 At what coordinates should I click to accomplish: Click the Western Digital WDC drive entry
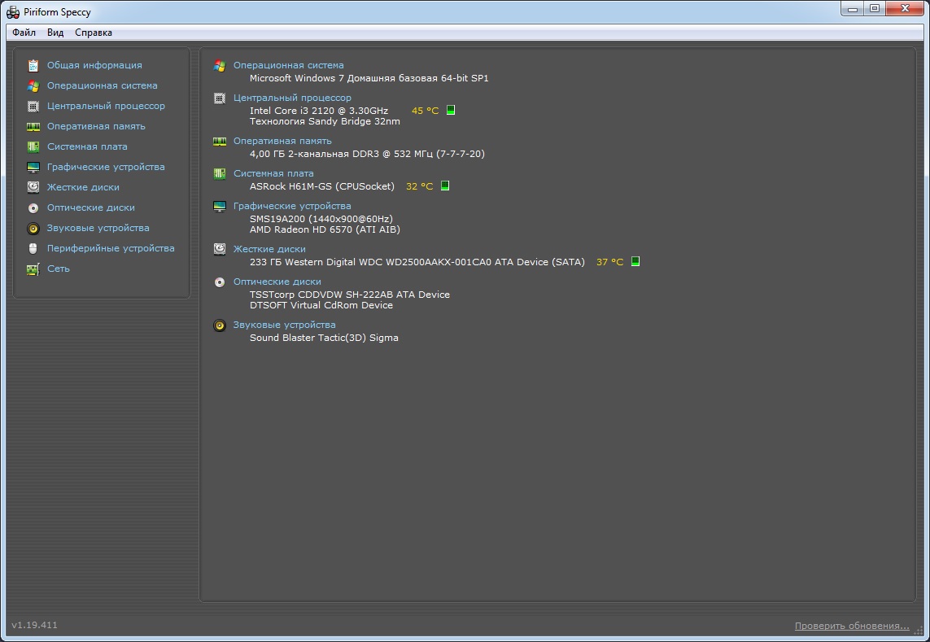(x=417, y=262)
